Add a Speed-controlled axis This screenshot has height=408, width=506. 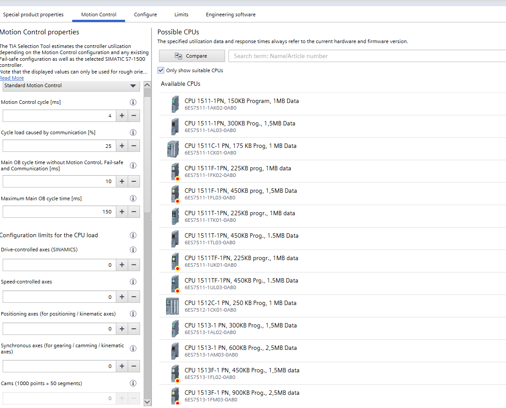click(x=122, y=297)
